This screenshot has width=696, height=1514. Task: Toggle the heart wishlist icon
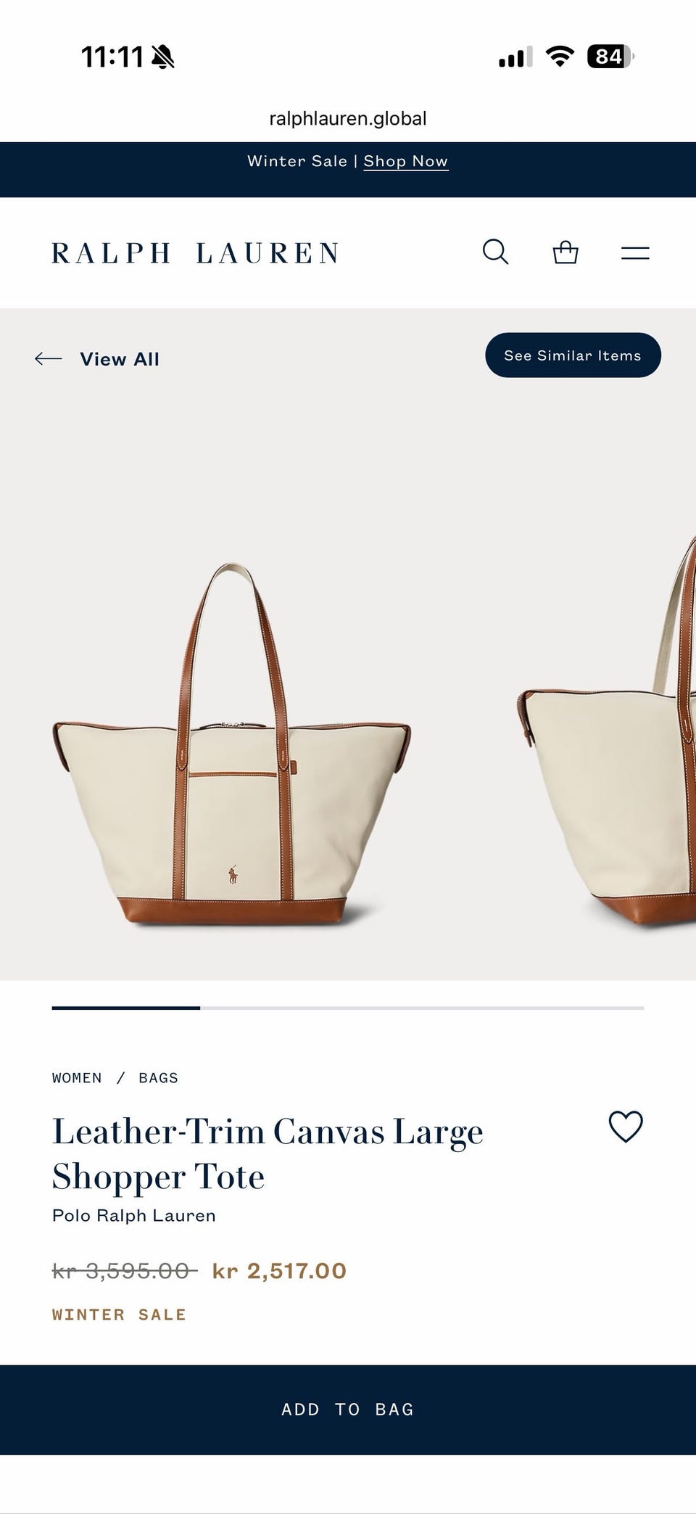tap(626, 1127)
